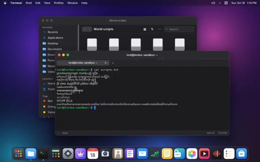Open the Files folder icon in dock

(x=31, y=154)
